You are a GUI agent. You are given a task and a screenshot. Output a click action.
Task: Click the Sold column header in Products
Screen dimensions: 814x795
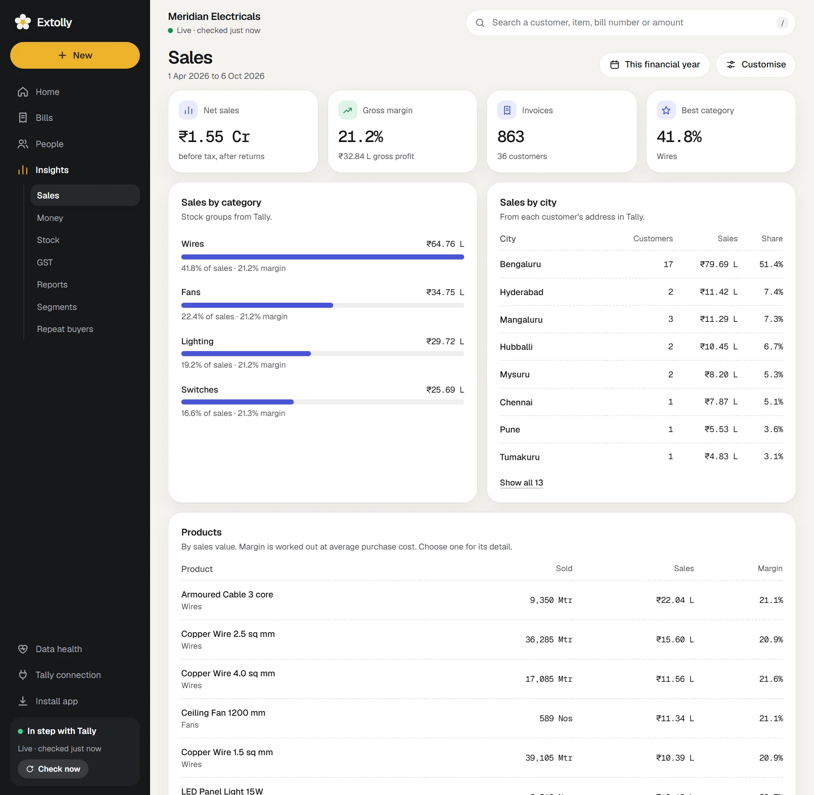click(x=564, y=569)
